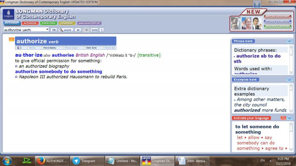Open Firefox AUTHORIZE taskbar window
Viewport: 296px width, 166px height.
pyautogui.click(x=52, y=161)
